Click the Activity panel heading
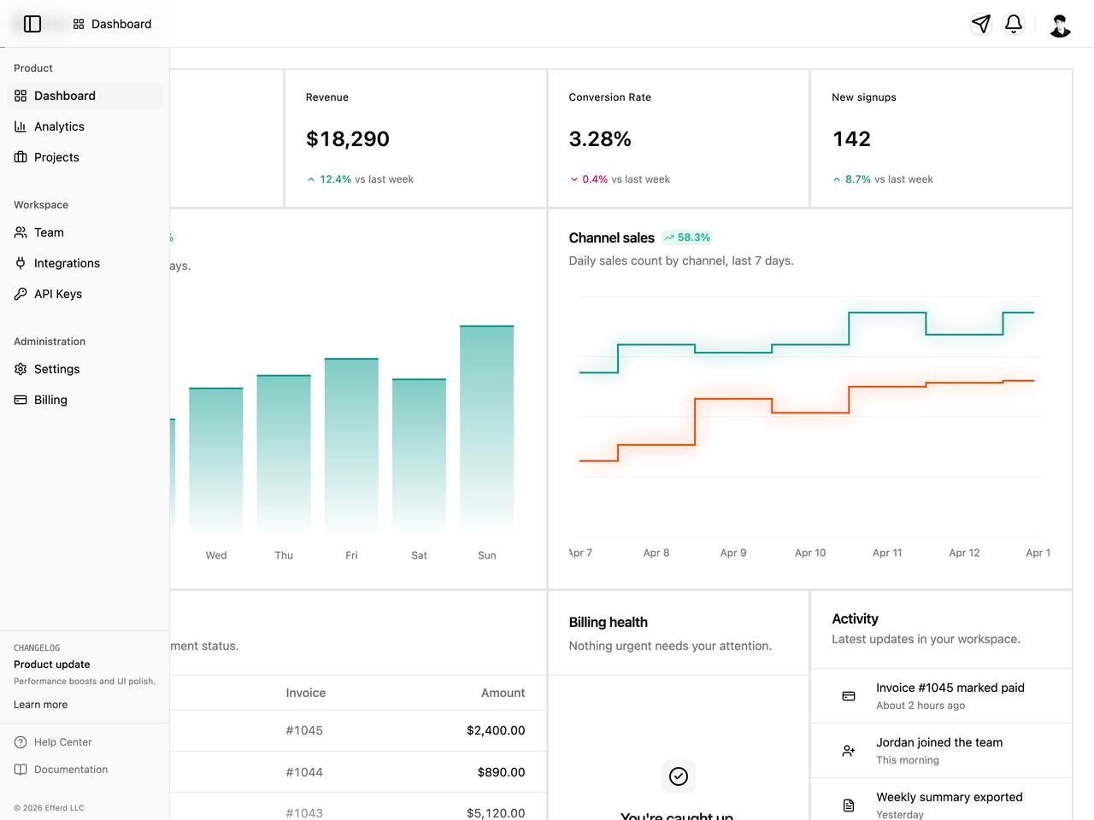Image resolution: width=1094 pixels, height=820 pixels. point(855,618)
